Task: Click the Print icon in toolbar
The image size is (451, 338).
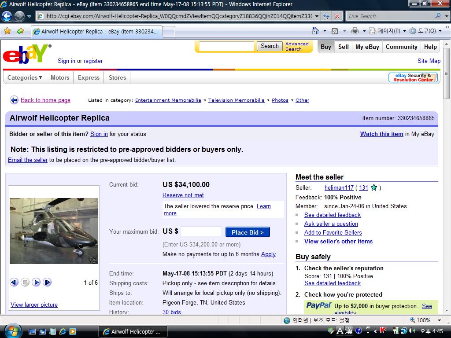Action: [355, 31]
